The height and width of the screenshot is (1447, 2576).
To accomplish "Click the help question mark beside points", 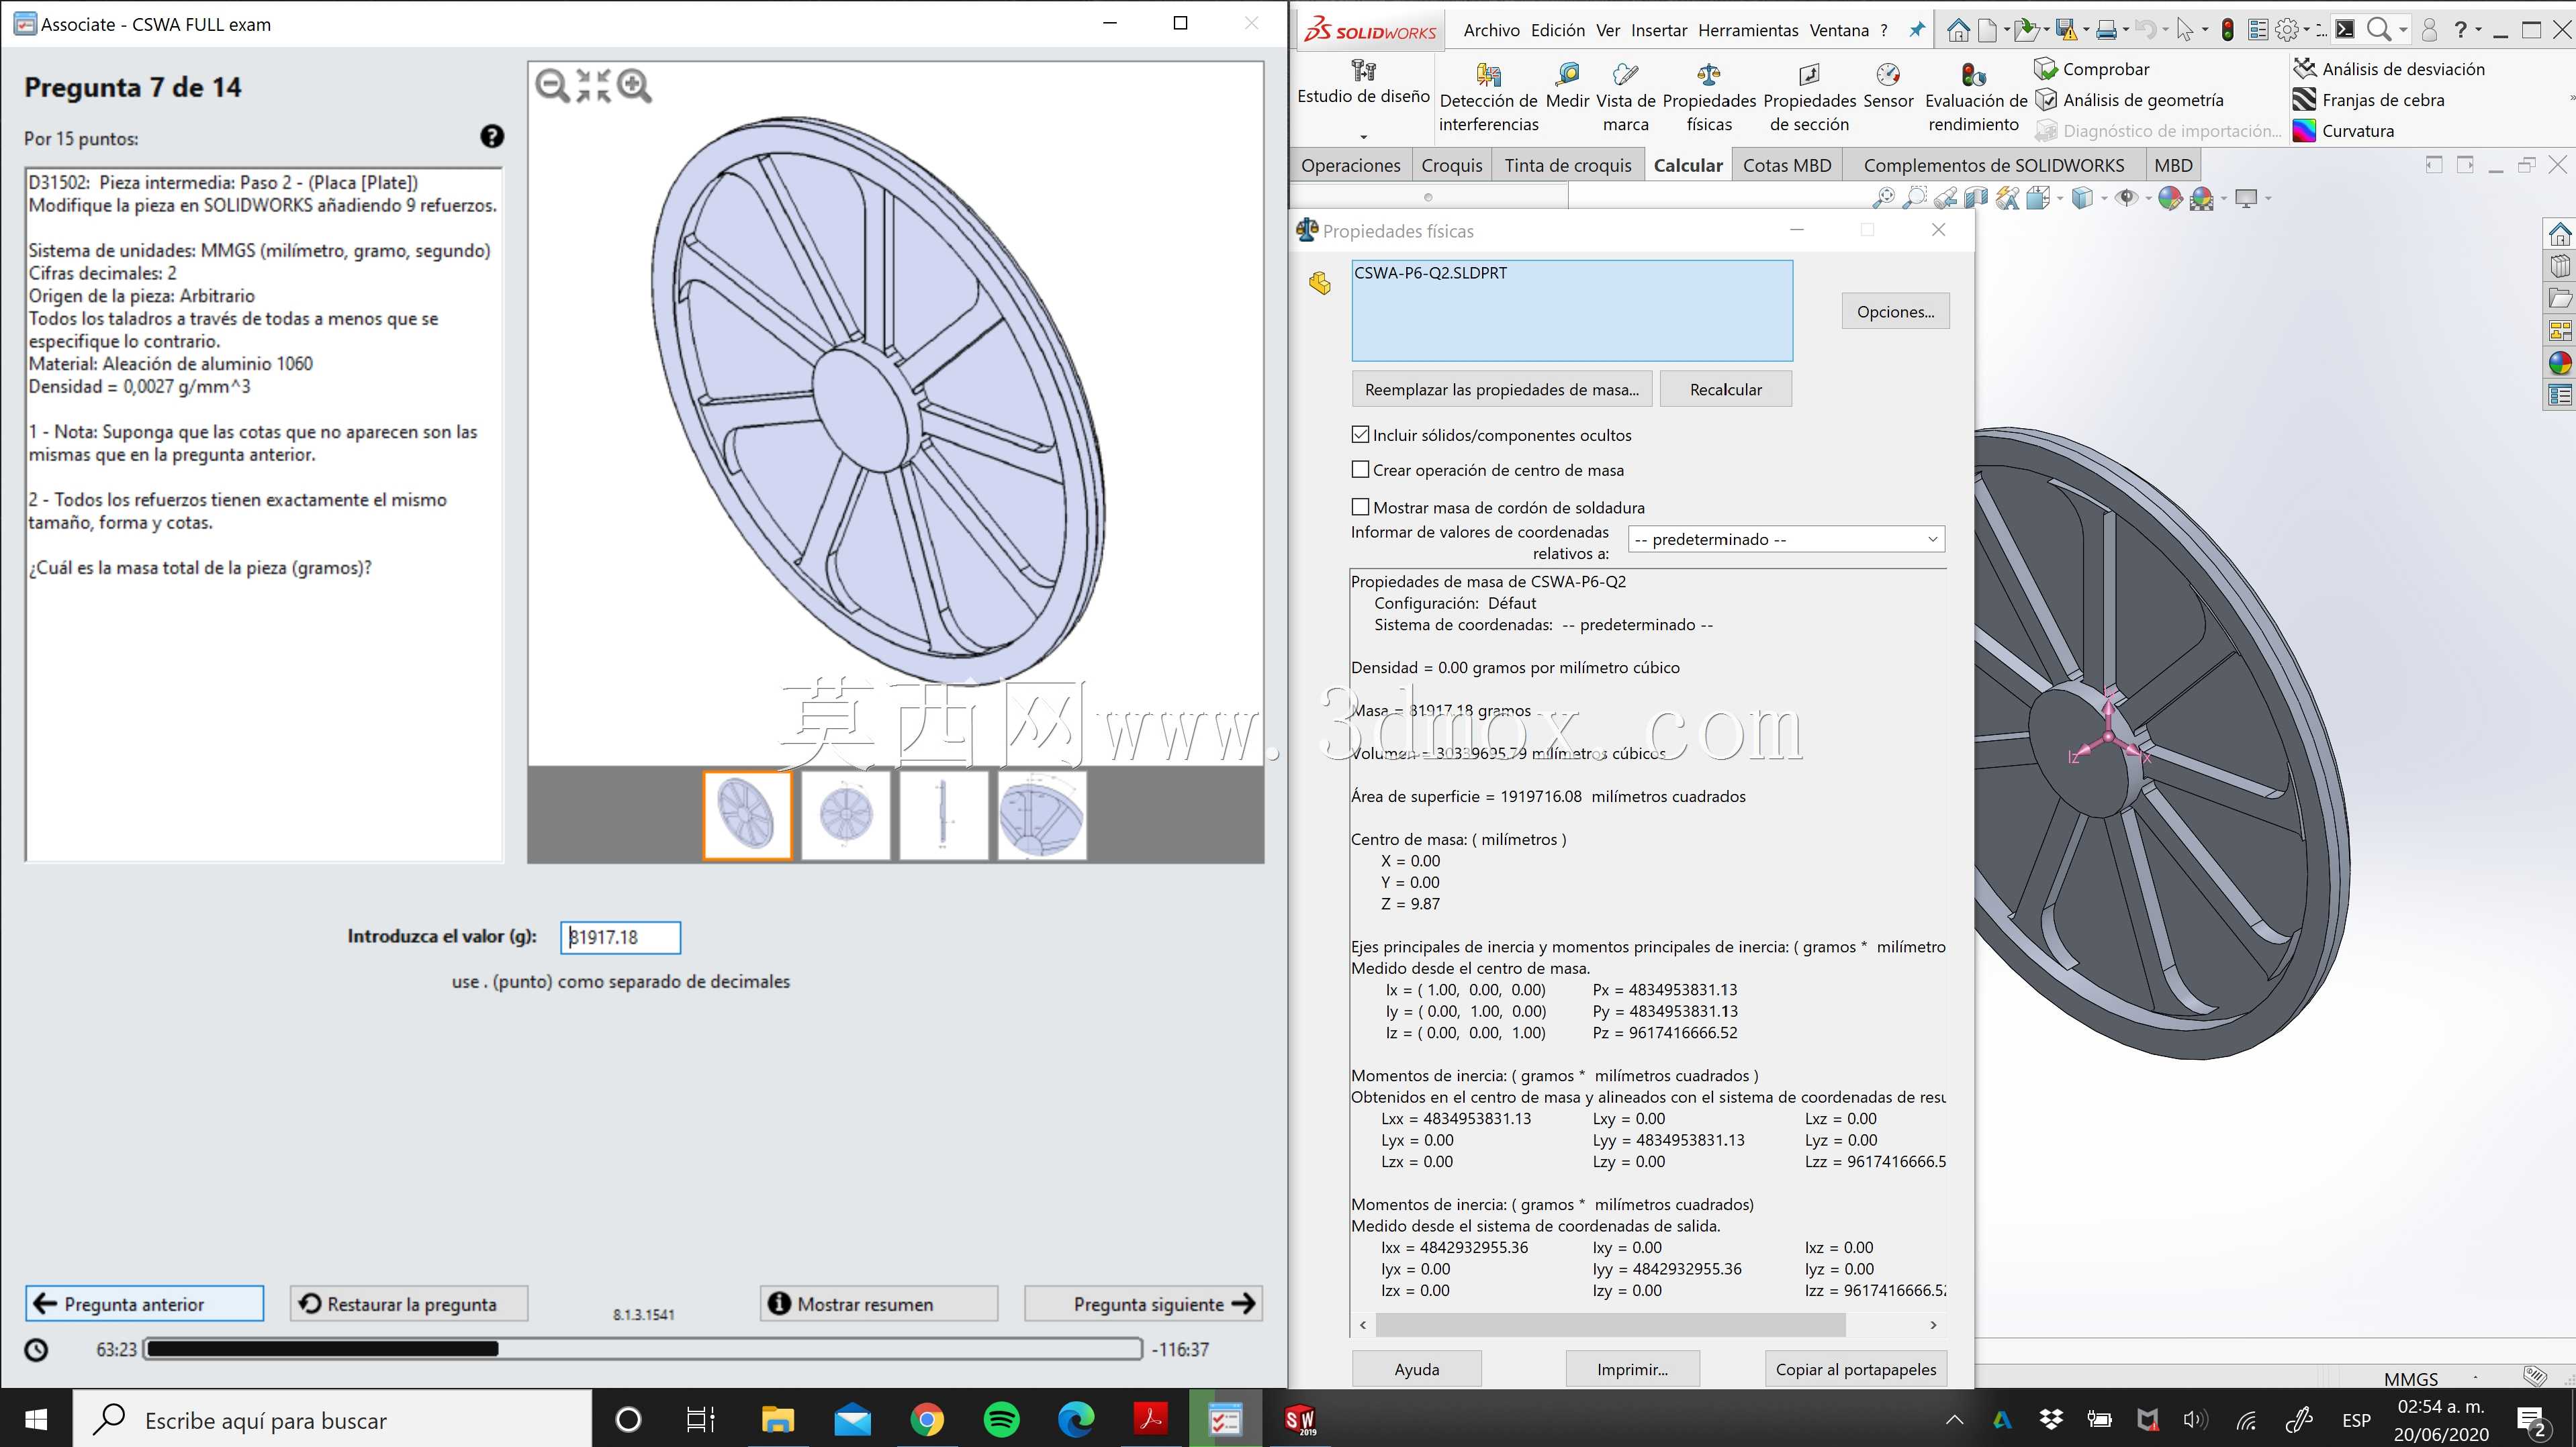I will [492, 137].
